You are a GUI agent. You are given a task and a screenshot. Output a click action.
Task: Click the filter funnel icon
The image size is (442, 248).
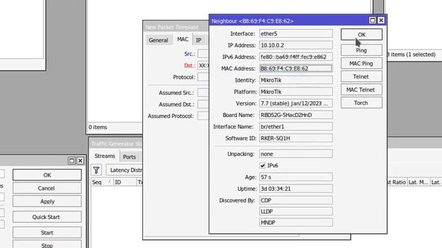click(97, 170)
